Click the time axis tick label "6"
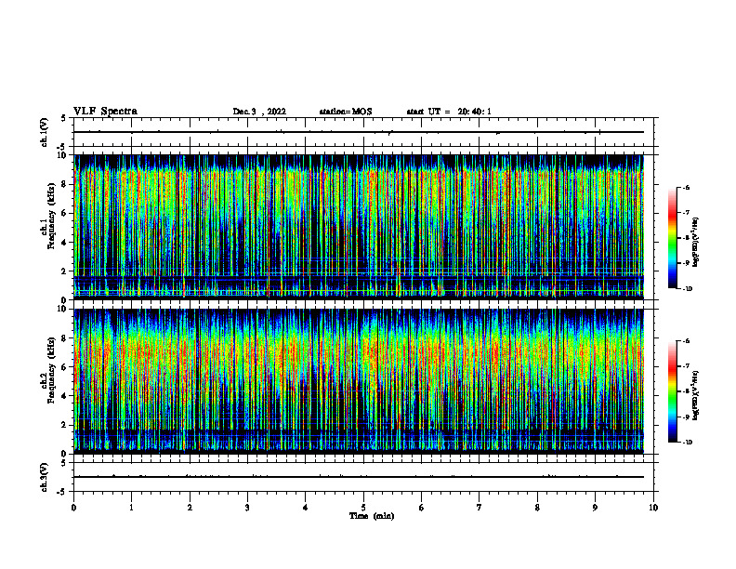Image resolution: width=736 pixels, height=569 pixels. coord(422,508)
